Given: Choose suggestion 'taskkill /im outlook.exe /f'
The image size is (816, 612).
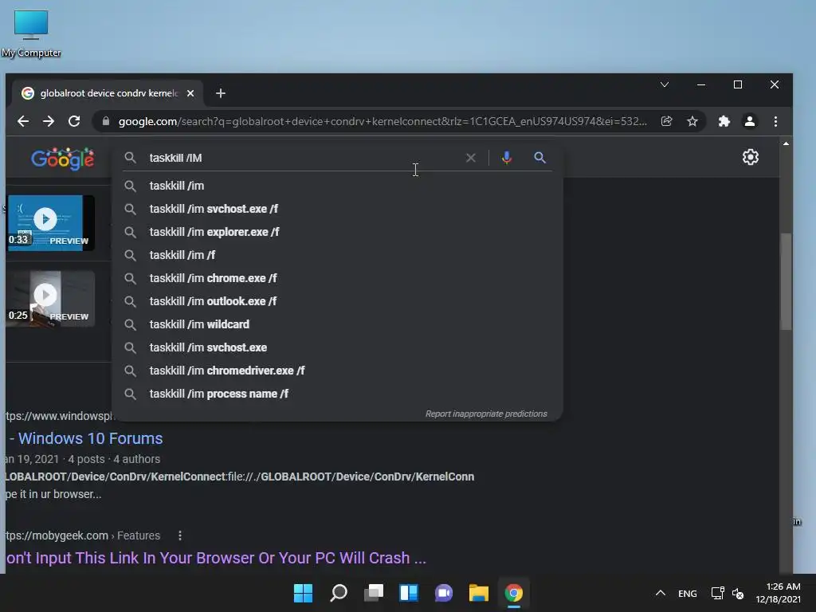Looking at the screenshot, I should coord(337,301).
